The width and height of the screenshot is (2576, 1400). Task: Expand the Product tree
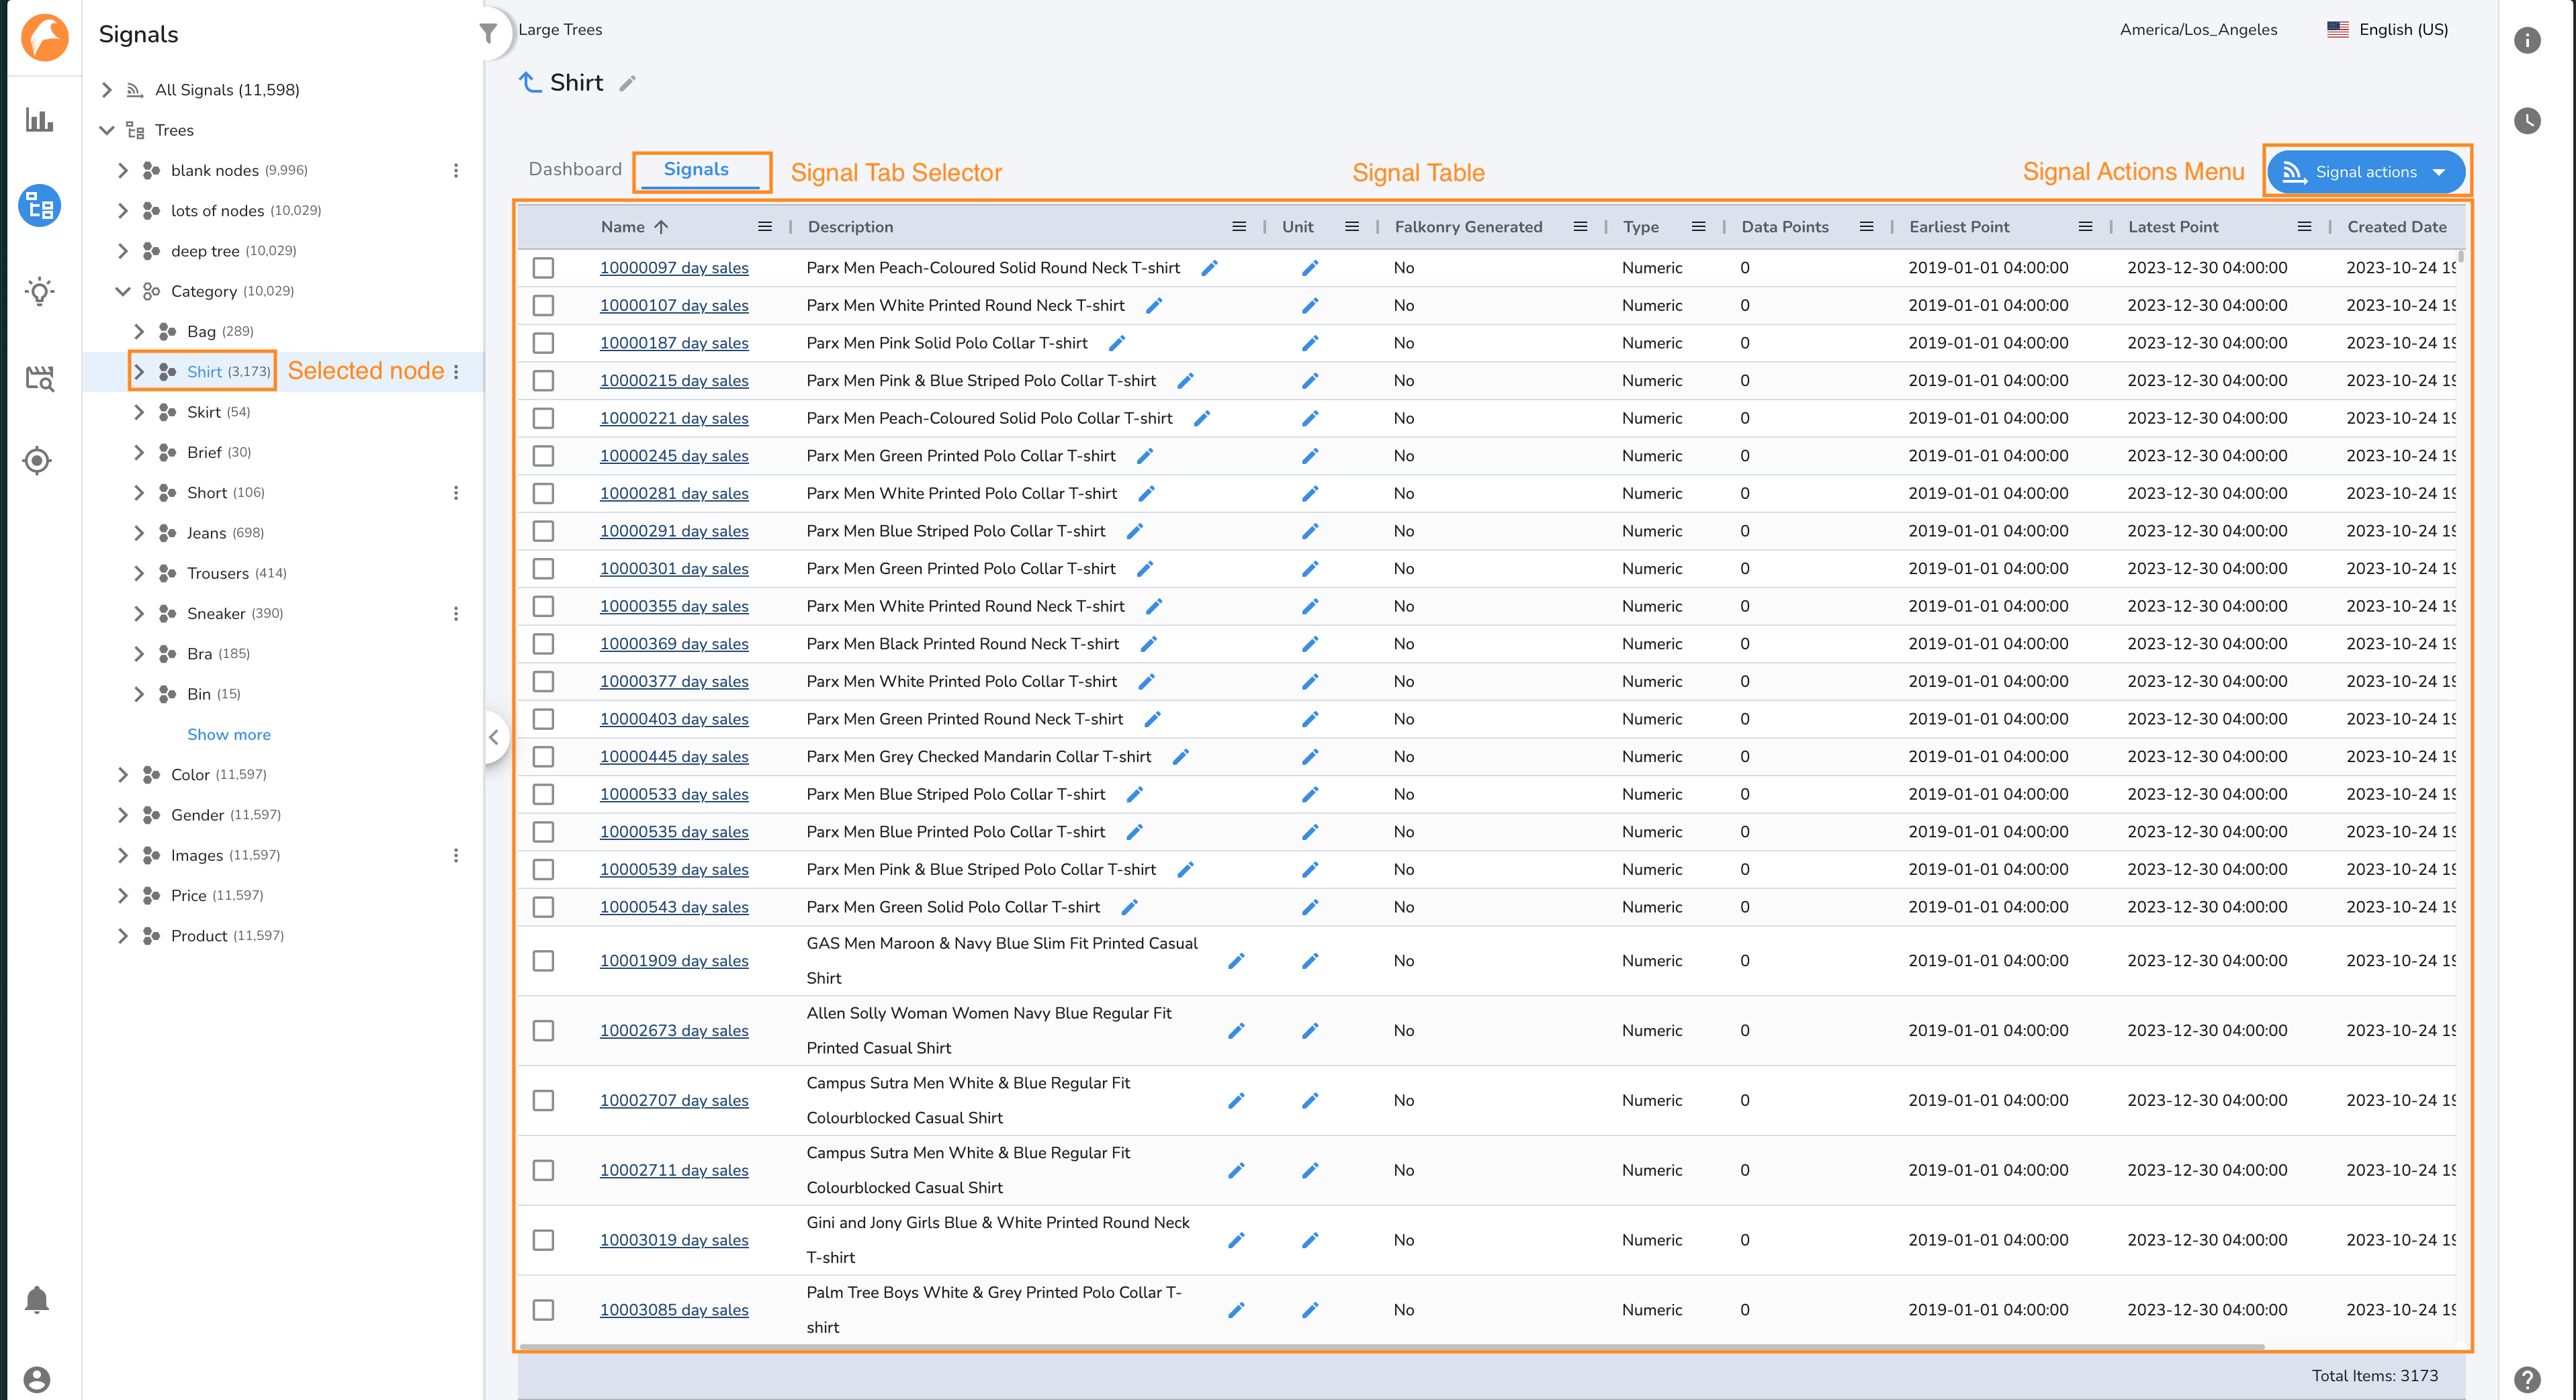pos(123,935)
